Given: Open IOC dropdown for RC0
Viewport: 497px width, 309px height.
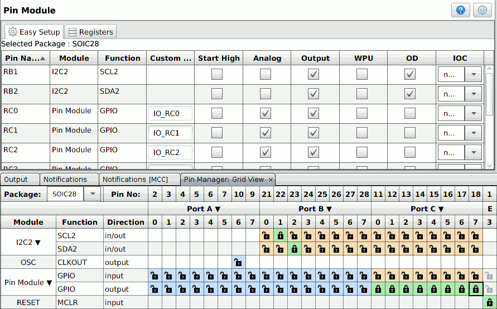Looking at the screenshot, I should click(x=474, y=113).
